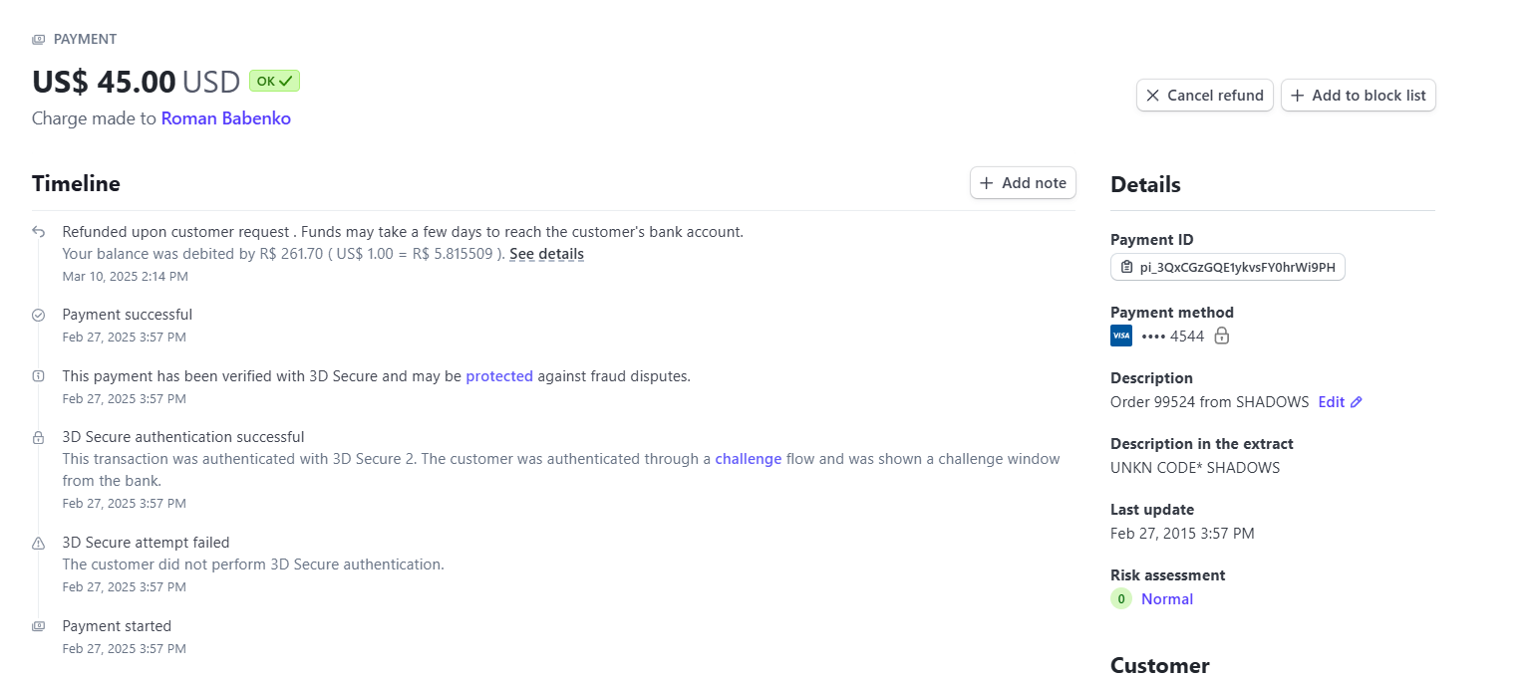Screen dimensions: 1531x678
Task: Cancel the refund
Action: coord(1205,96)
